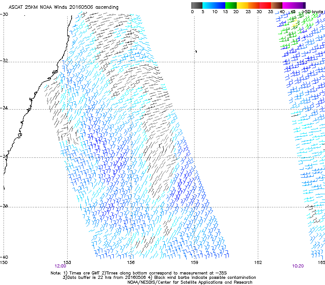Click the '162' longitude label
Screen dimensions: 325x285
pos(258,263)
